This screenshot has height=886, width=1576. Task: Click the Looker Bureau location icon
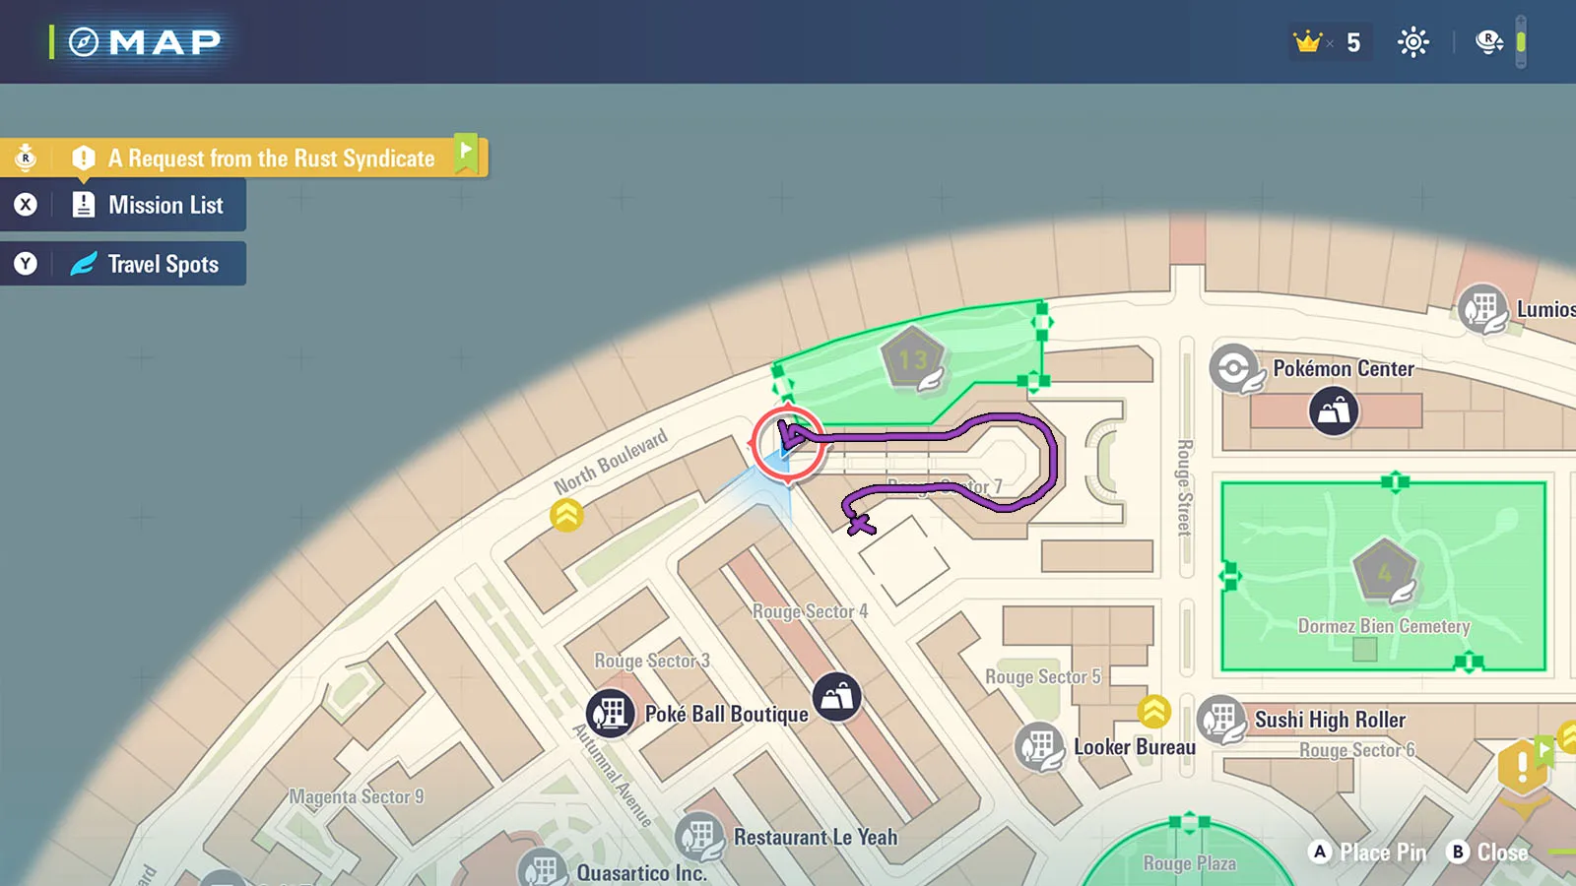[x=1039, y=747]
